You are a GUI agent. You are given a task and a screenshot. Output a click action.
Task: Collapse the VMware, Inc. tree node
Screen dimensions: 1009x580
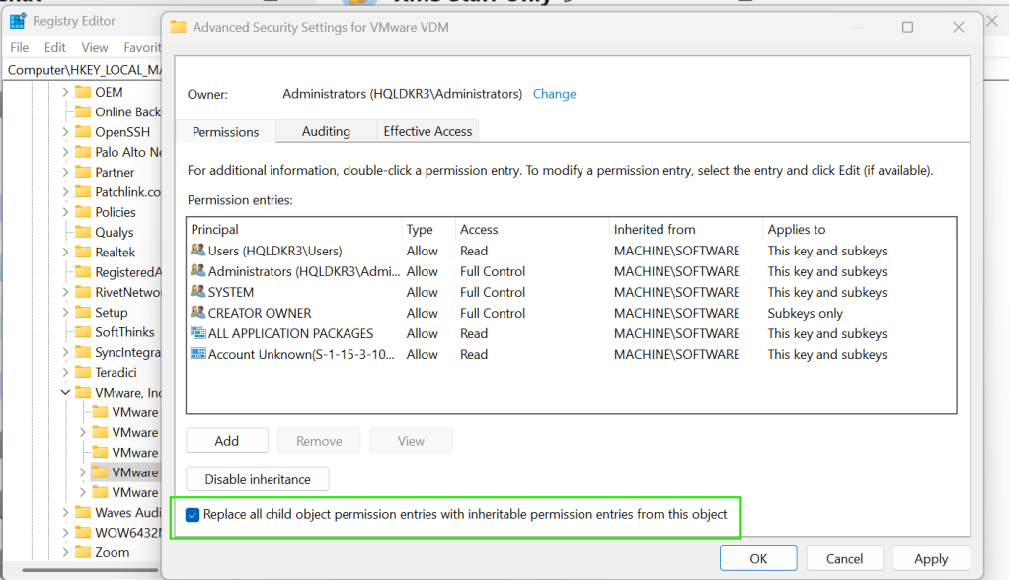coord(65,393)
